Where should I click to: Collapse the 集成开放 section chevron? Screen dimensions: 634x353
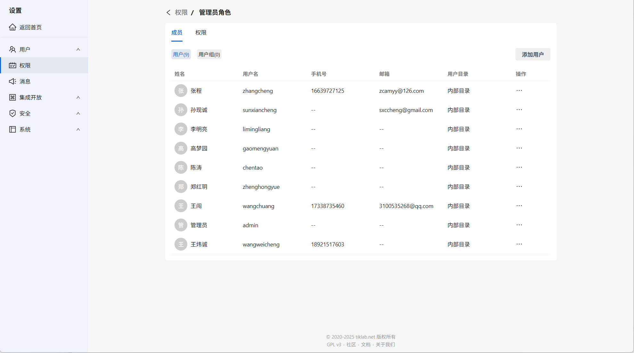[78, 97]
